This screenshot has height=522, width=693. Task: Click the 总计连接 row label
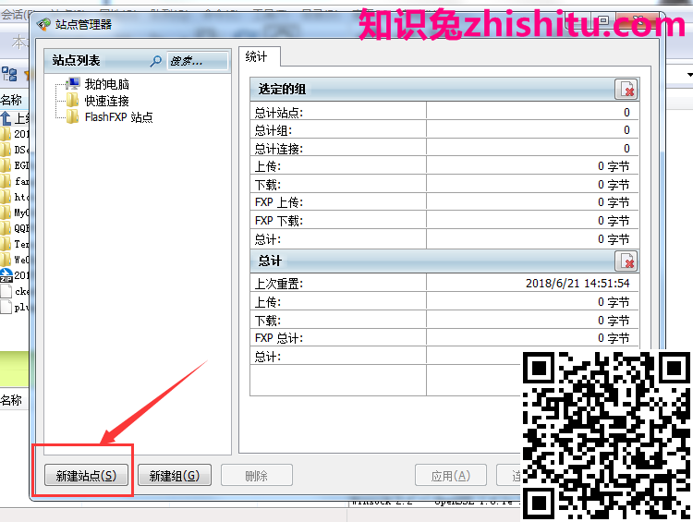tap(279, 149)
